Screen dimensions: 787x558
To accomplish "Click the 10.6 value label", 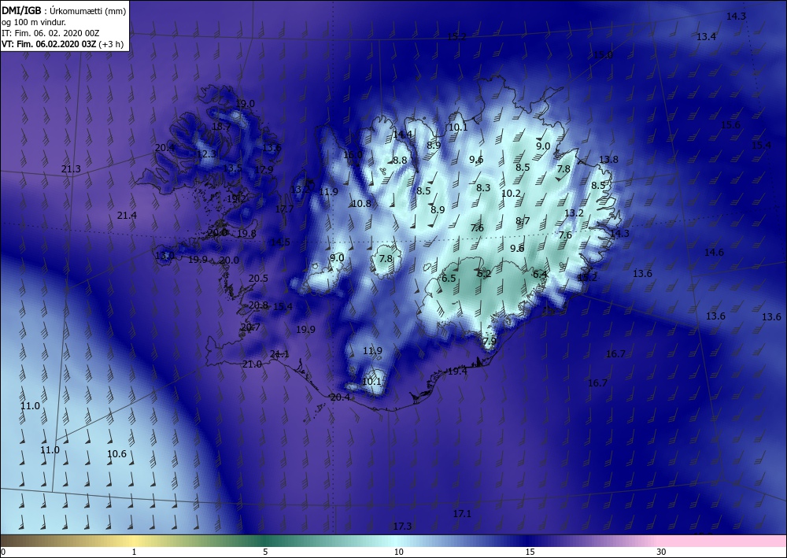I will [117, 453].
